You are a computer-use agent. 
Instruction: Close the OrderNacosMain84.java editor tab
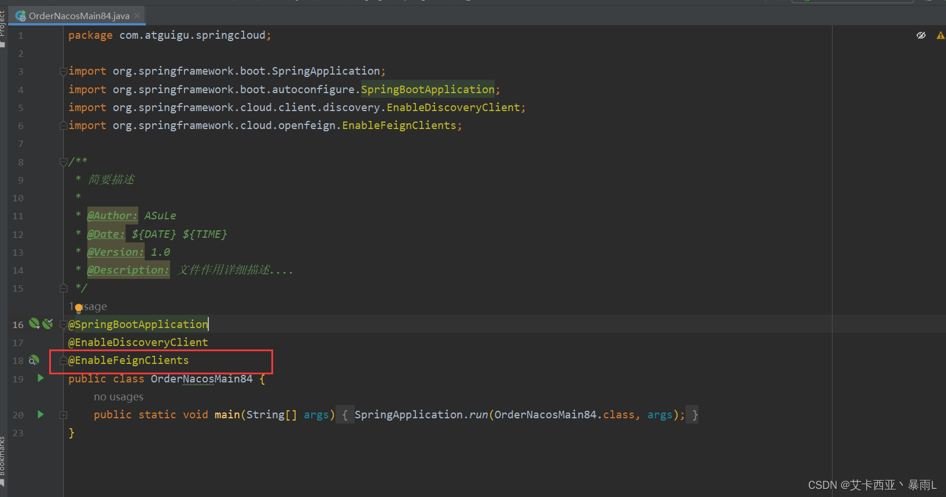pyautogui.click(x=137, y=16)
